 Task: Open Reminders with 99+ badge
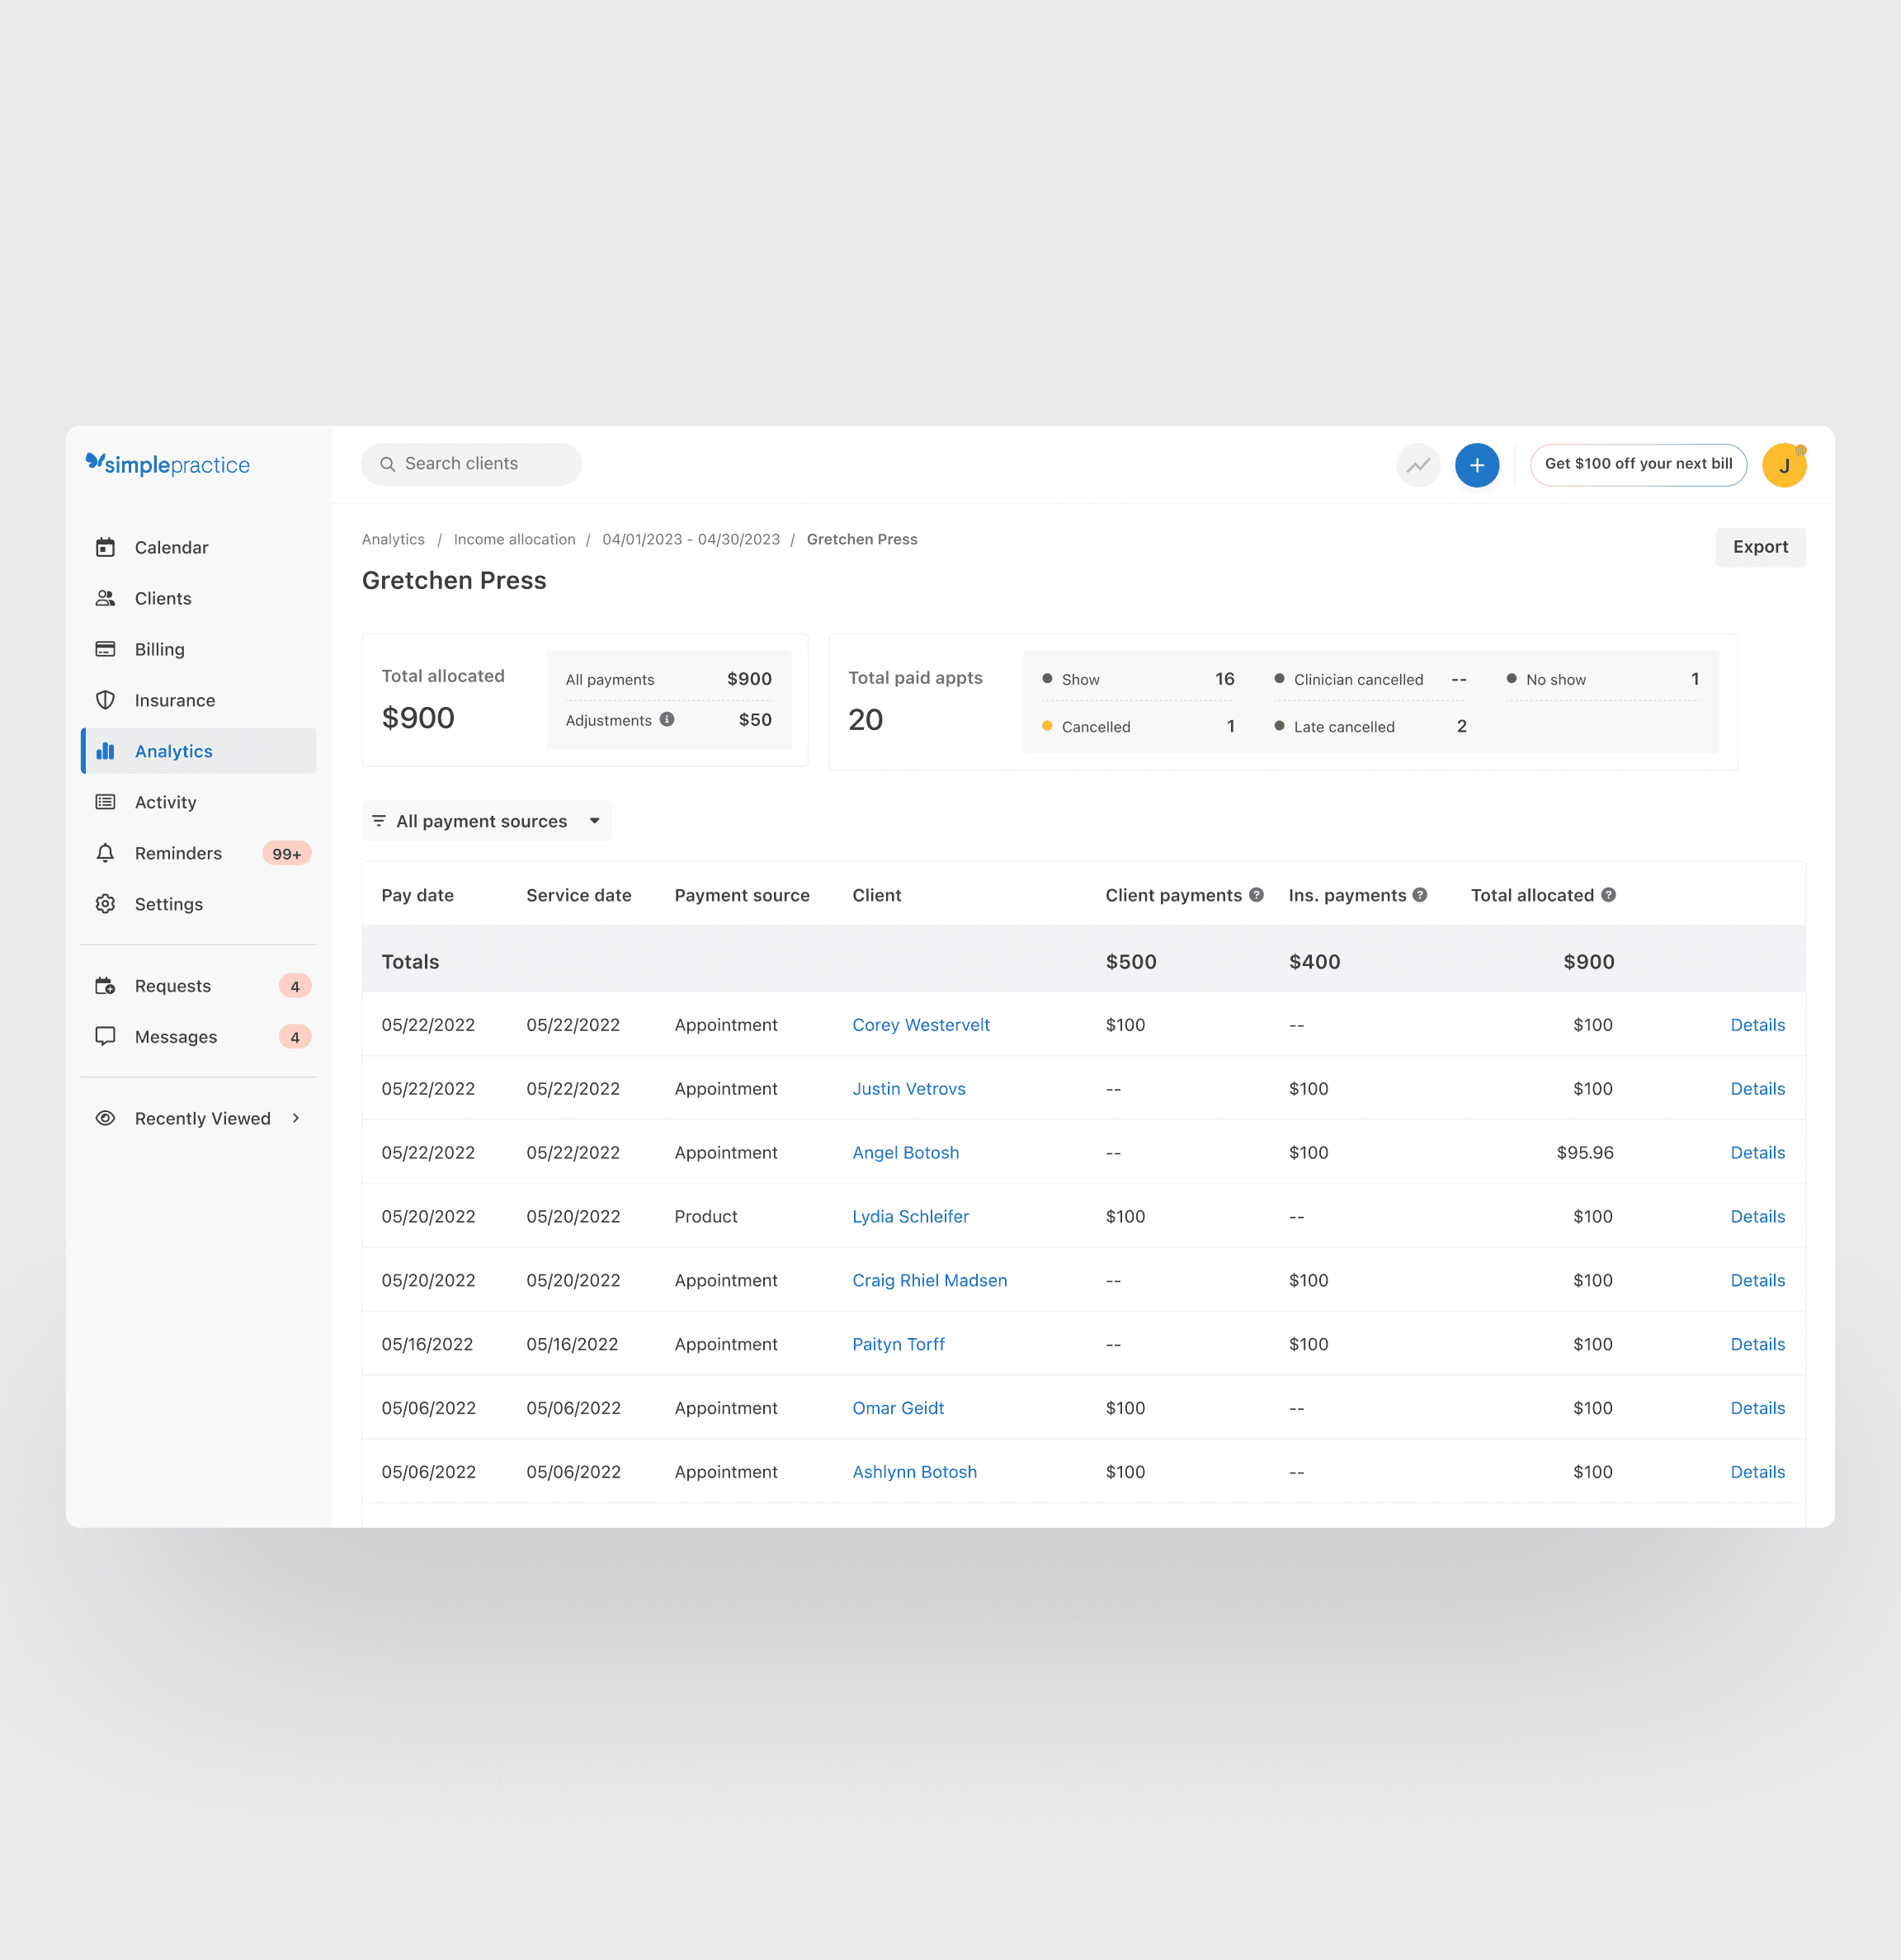(x=178, y=853)
